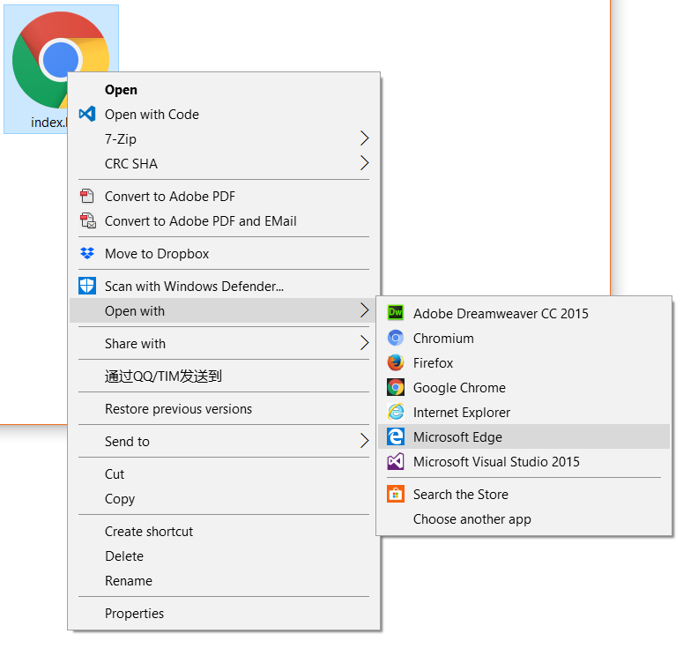Click the Google Chrome submenu icon
The height and width of the screenshot is (656, 698).
pyautogui.click(x=396, y=387)
